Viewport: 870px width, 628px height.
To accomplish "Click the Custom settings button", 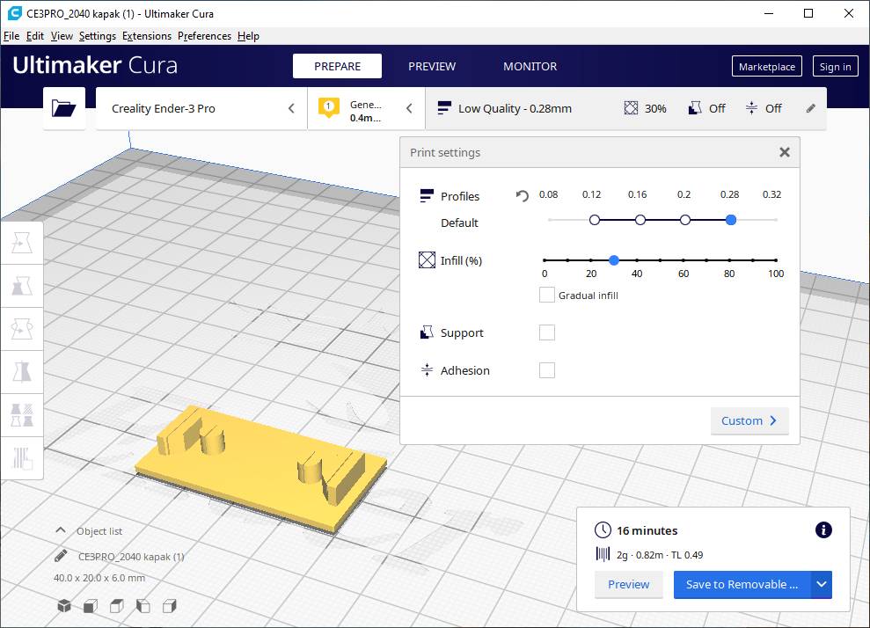I will [749, 420].
